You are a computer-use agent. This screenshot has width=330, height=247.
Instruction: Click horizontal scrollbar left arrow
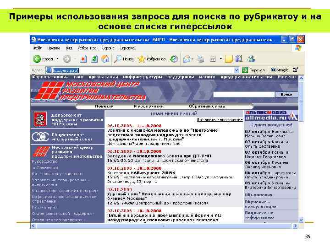point(33,226)
